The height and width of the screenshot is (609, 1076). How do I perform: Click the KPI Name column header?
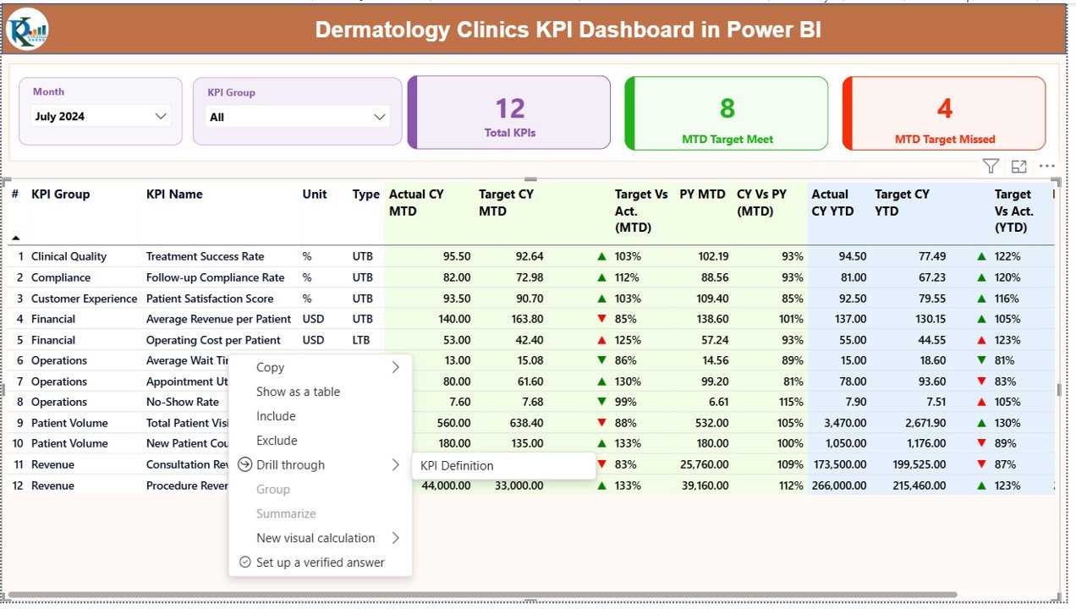coord(174,195)
